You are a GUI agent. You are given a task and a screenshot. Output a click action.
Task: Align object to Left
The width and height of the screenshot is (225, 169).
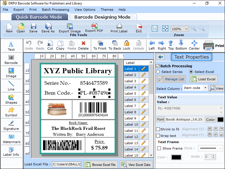(x=152, y=45)
